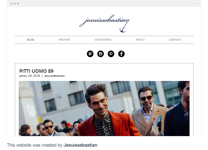Open the CONTACT page
The height and width of the screenshot is (150, 208).
click(175, 40)
